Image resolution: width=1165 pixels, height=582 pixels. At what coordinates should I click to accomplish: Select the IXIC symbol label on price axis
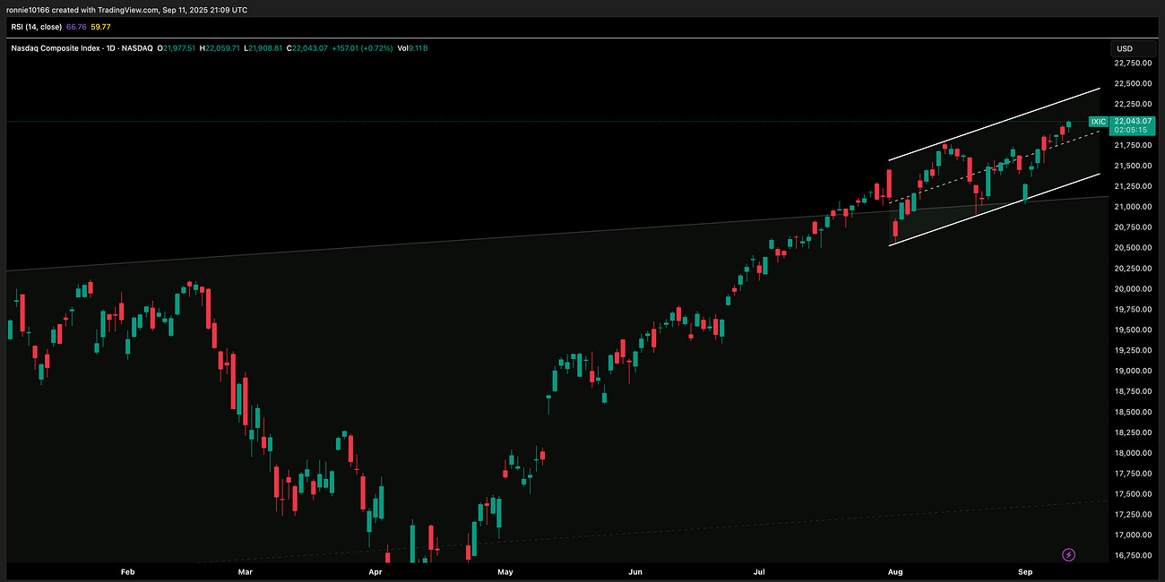[x=1097, y=122]
